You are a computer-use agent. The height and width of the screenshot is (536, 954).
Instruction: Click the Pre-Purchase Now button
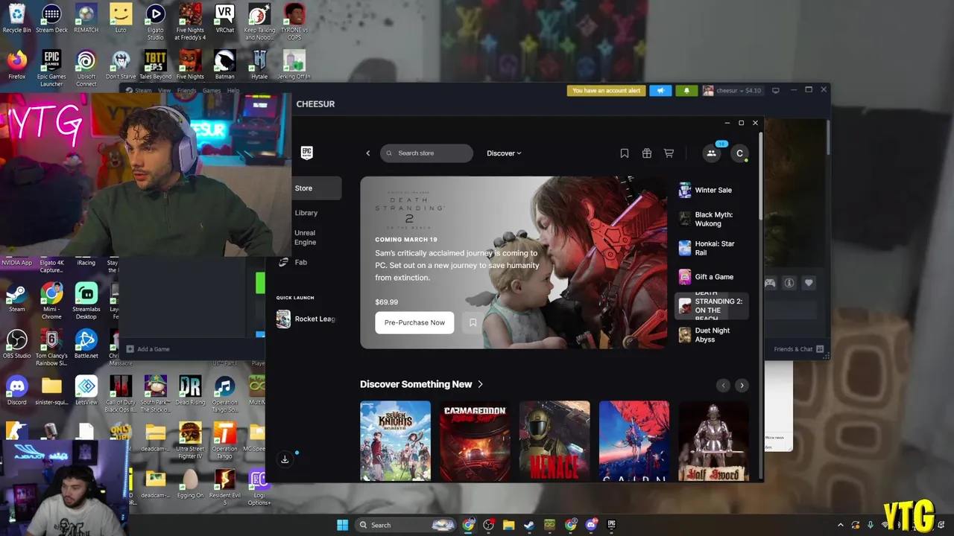tap(414, 322)
